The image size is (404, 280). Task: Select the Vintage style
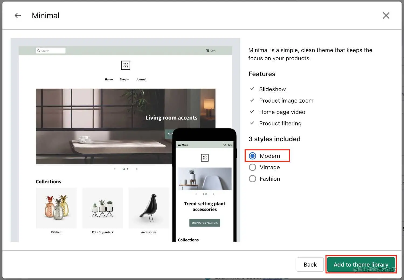coord(252,167)
